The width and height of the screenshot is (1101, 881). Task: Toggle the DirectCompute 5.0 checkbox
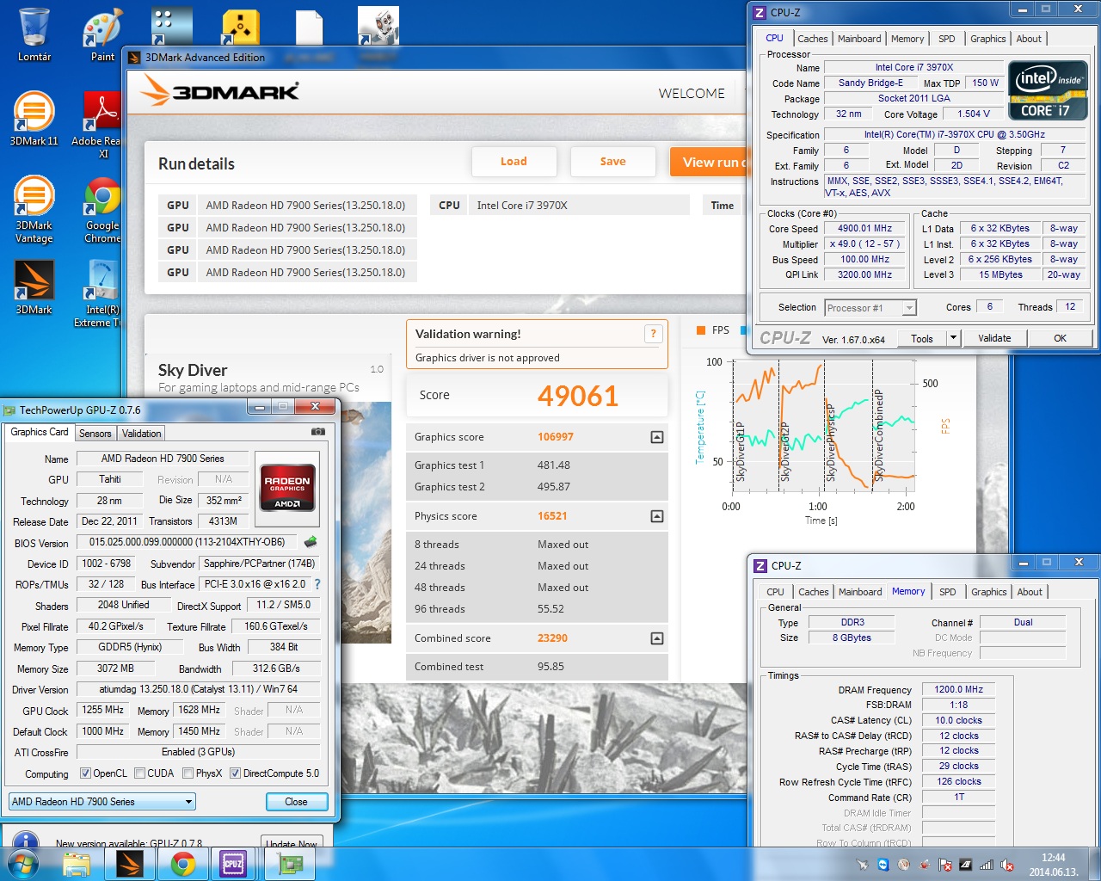[235, 773]
